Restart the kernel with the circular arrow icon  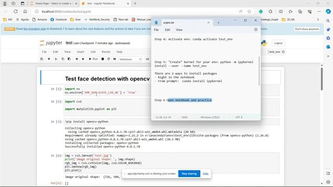(x=109, y=59)
